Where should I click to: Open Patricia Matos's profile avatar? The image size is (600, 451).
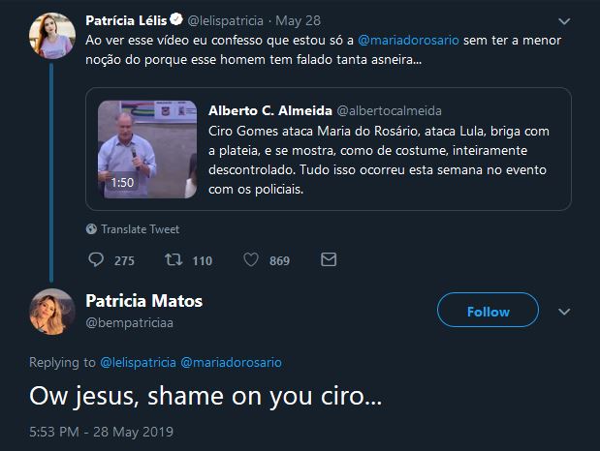click(52, 311)
